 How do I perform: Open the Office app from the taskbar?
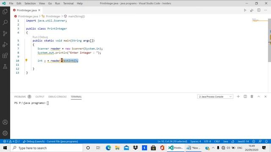point(162,148)
